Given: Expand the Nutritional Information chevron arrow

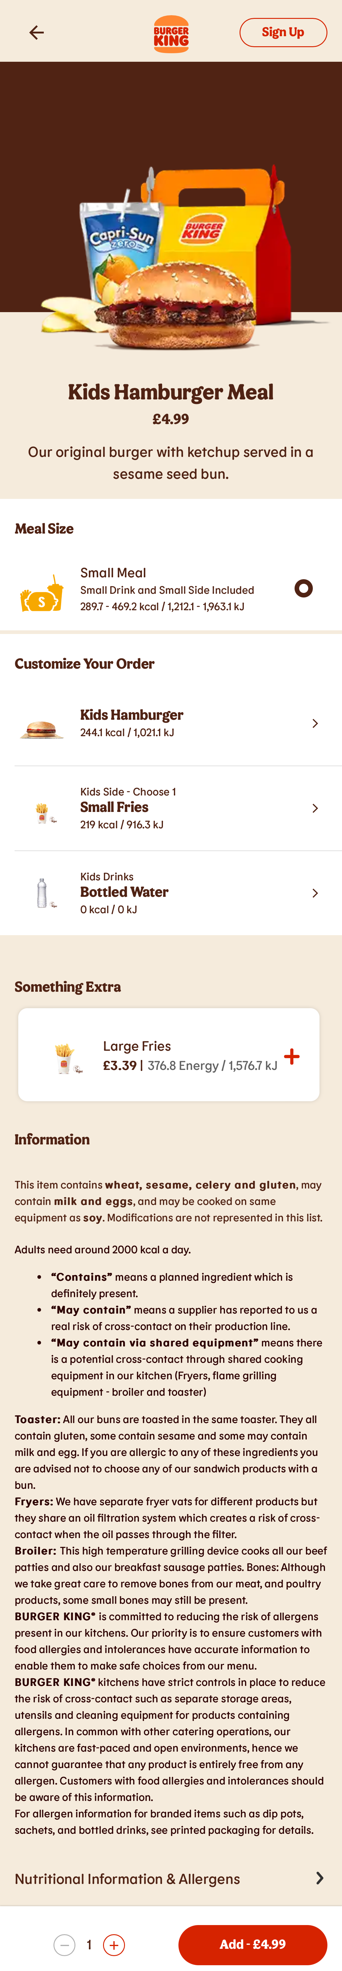Looking at the screenshot, I should click(319, 1879).
